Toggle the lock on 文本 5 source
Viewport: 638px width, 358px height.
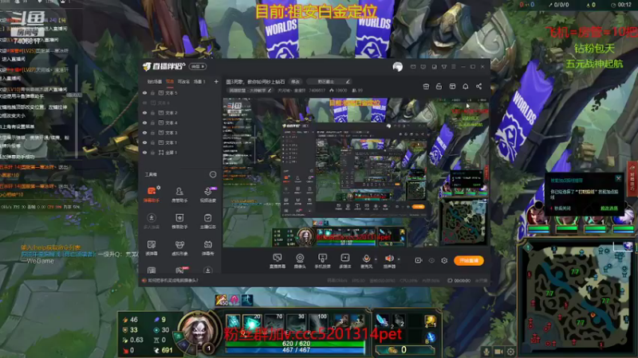point(153,93)
